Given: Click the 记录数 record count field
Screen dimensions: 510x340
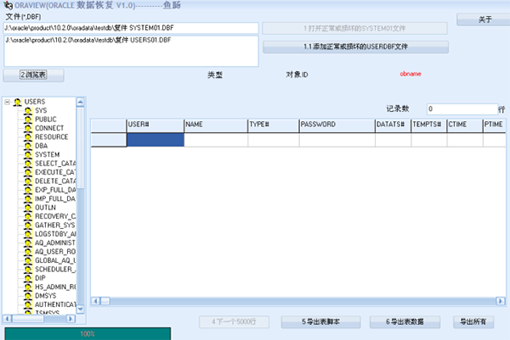Looking at the screenshot, I should pos(462,109).
